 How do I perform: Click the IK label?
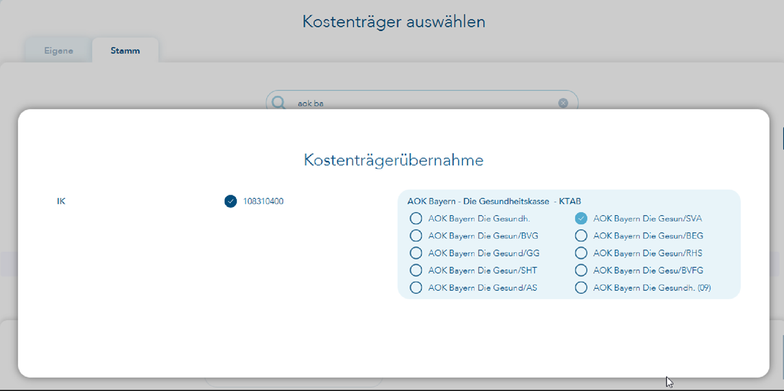tap(61, 202)
